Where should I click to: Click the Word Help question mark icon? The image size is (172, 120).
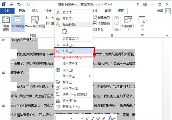tap(138, 4)
